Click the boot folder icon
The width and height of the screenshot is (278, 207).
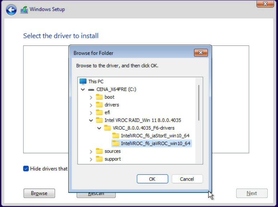[99, 97]
